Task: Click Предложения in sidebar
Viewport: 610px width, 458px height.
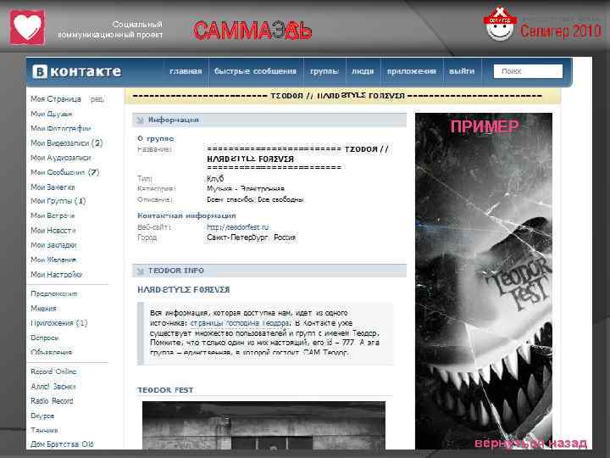Action: (54, 293)
